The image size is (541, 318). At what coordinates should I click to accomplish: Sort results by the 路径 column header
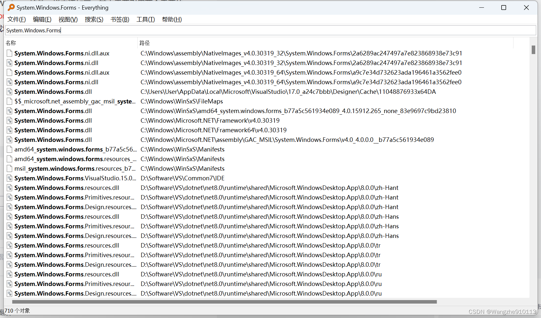pyautogui.click(x=145, y=43)
